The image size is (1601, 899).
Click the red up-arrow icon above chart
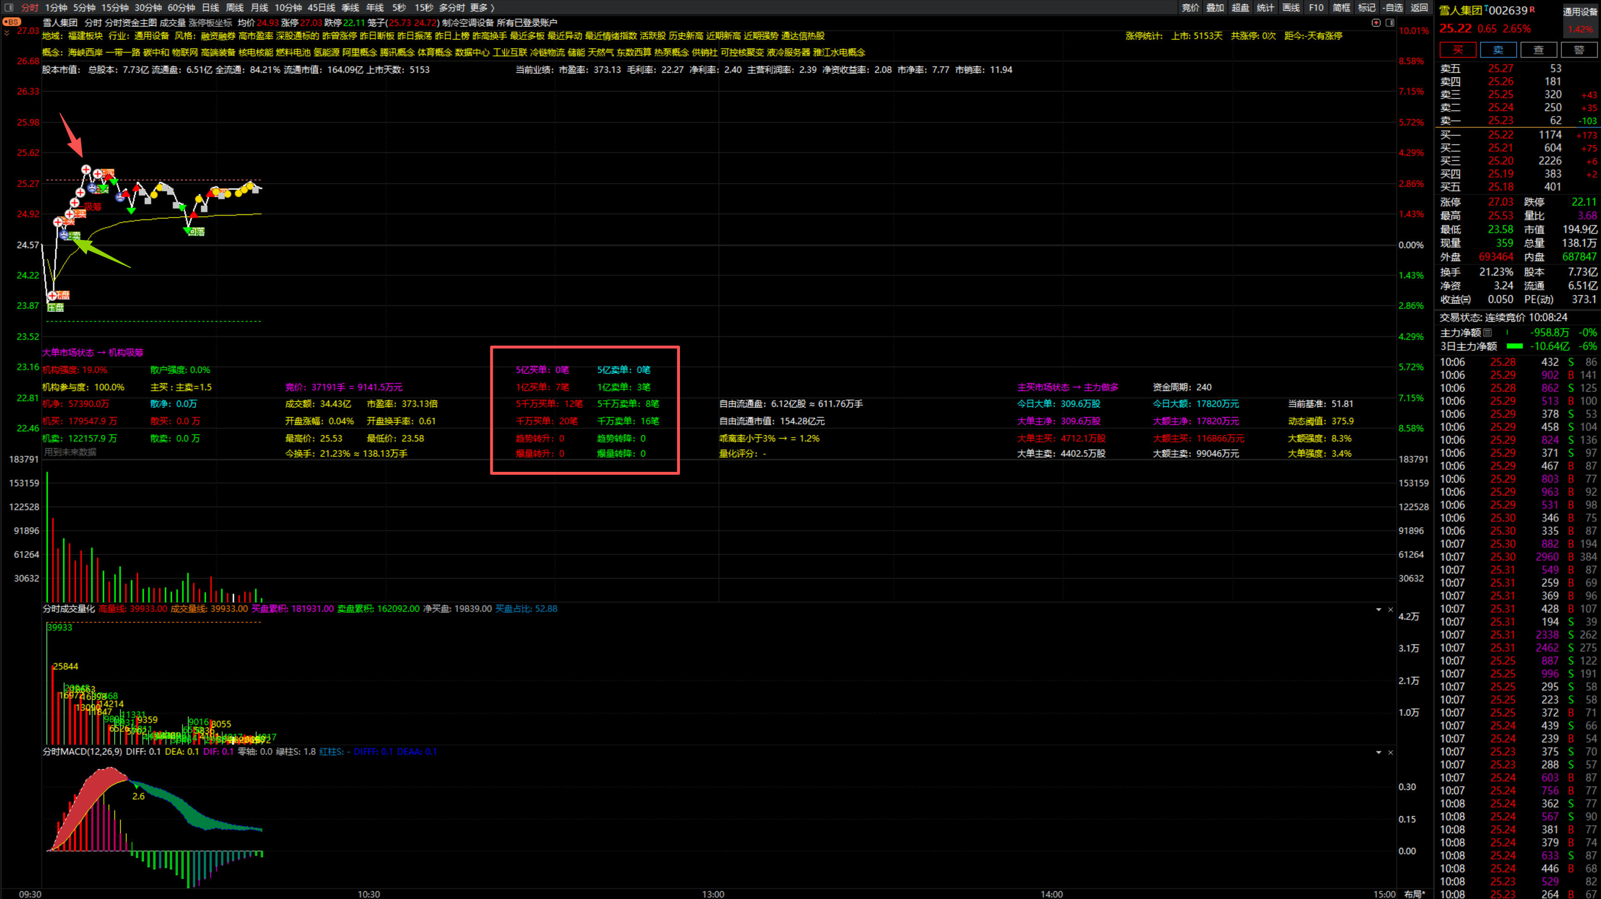[x=1376, y=23]
